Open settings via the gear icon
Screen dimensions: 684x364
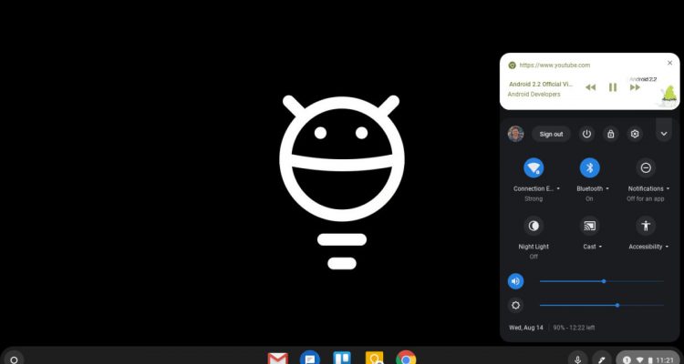coord(636,134)
